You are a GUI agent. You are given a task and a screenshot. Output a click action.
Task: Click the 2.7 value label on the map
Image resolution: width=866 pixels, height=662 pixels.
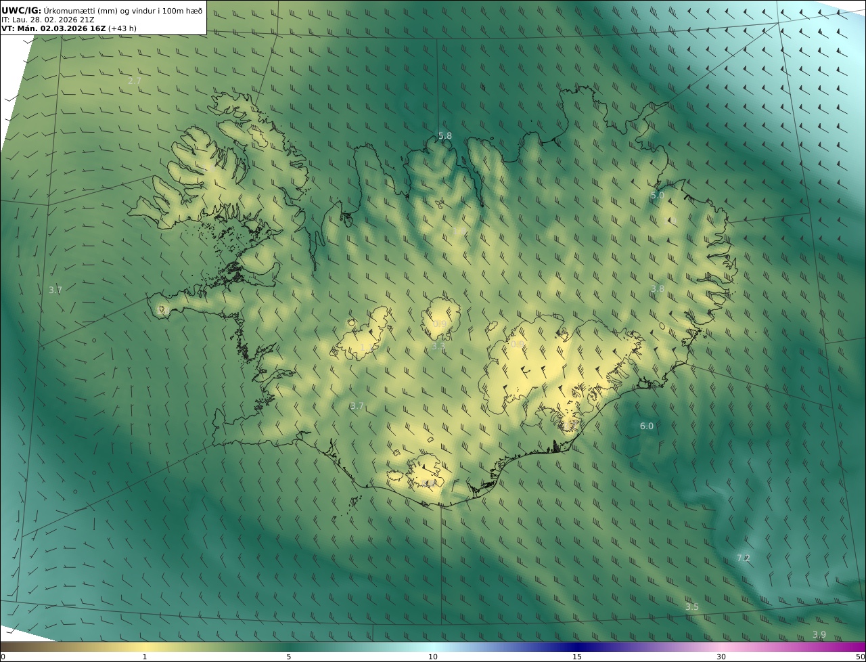(x=135, y=81)
